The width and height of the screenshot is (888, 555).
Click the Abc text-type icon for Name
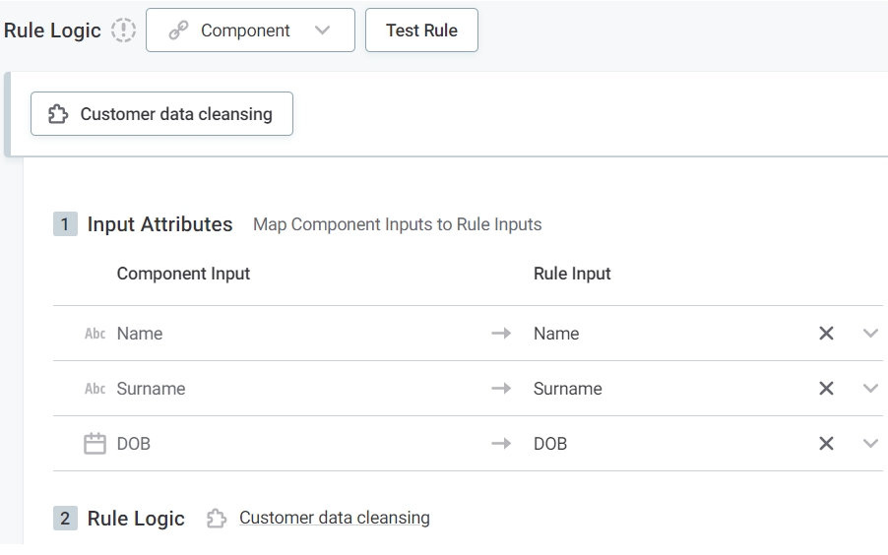tap(95, 334)
